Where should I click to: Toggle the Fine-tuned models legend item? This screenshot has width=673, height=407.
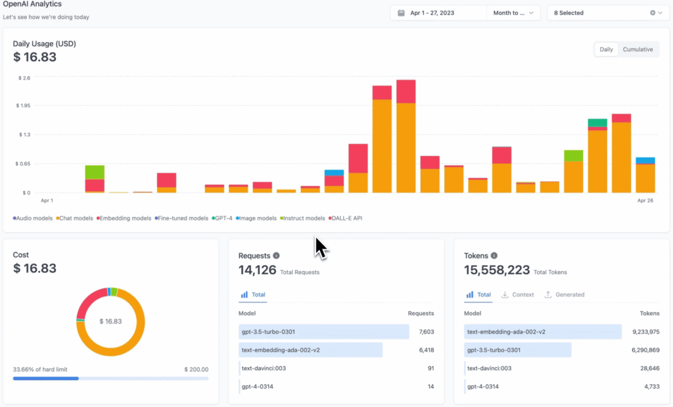181,218
